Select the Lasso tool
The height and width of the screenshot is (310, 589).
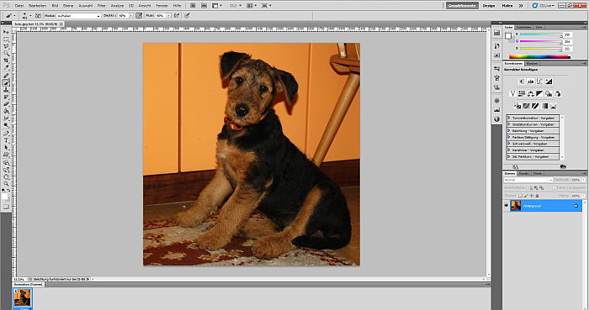(x=6, y=46)
